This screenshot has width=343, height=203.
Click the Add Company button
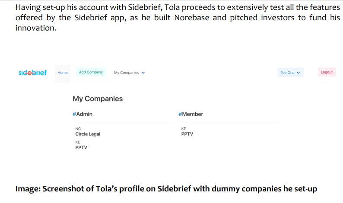(91, 72)
